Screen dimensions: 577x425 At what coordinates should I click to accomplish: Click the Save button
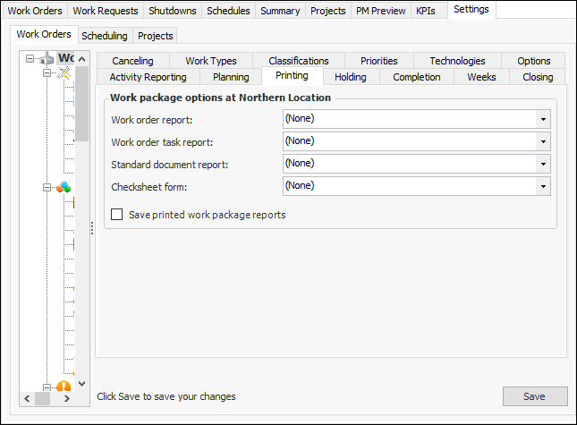[x=534, y=396]
